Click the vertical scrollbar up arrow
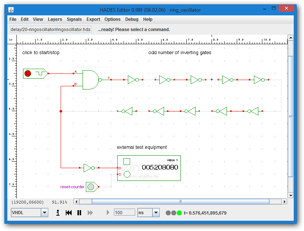Image resolution: width=304 pixels, height=231 pixels. pos(290,38)
